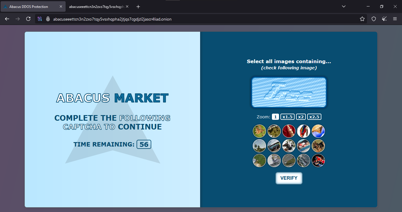Click the 'Select all images containing...' text
The height and width of the screenshot is (212, 402).
click(289, 61)
